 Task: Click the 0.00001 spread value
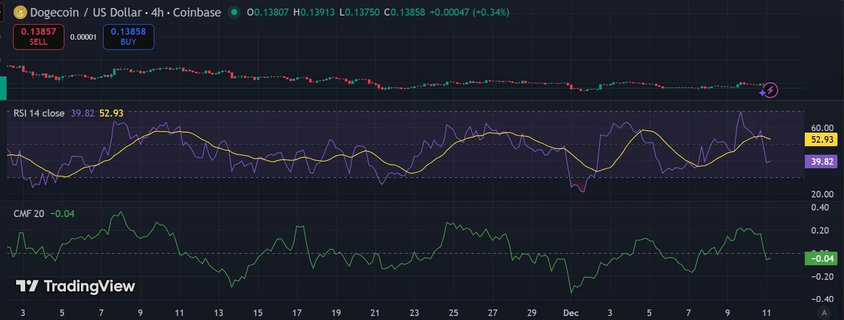(83, 37)
